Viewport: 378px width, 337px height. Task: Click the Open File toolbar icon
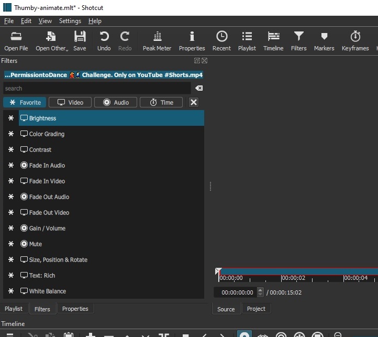16,40
